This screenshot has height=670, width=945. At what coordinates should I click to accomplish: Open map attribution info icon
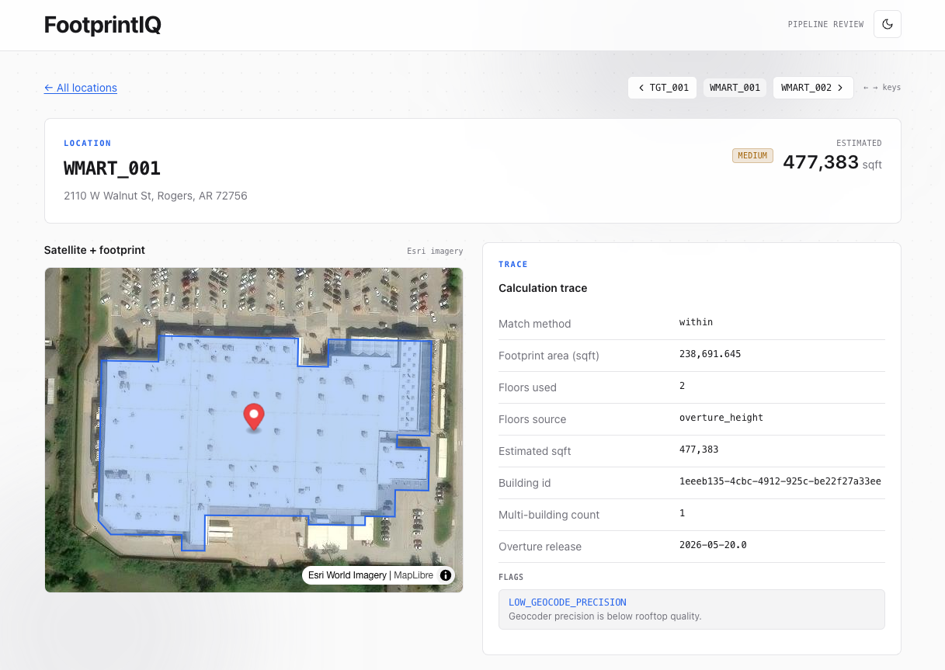446,575
